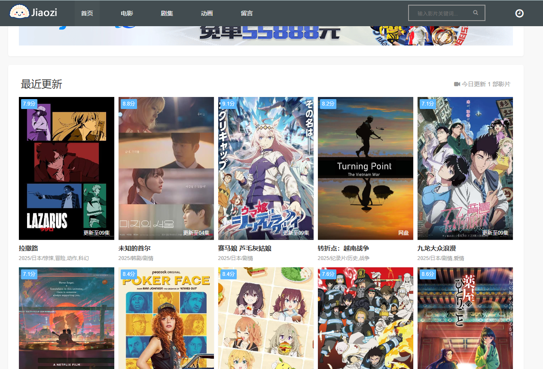The height and width of the screenshot is (369, 543).
Task: Open the Turning Point Vietnam War poster
Action: pyautogui.click(x=366, y=168)
